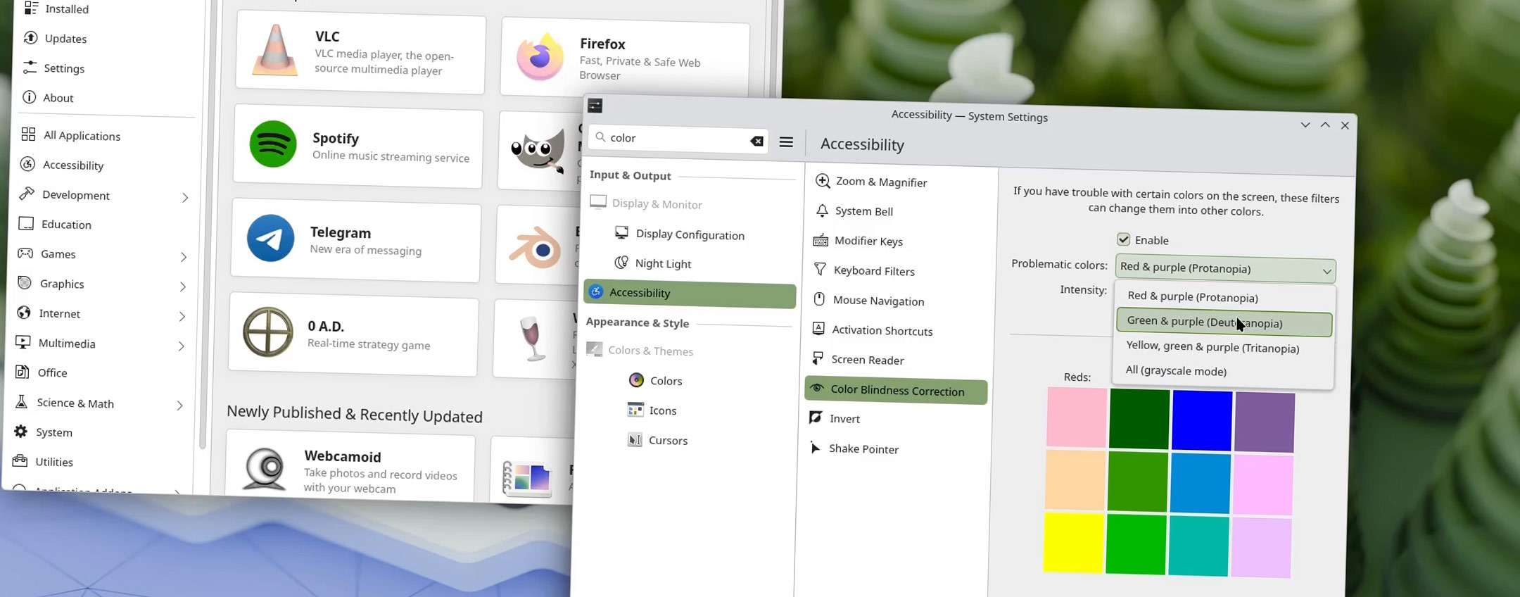Clear the search field with the backspace icon
The height and width of the screenshot is (597, 1520).
pos(756,141)
